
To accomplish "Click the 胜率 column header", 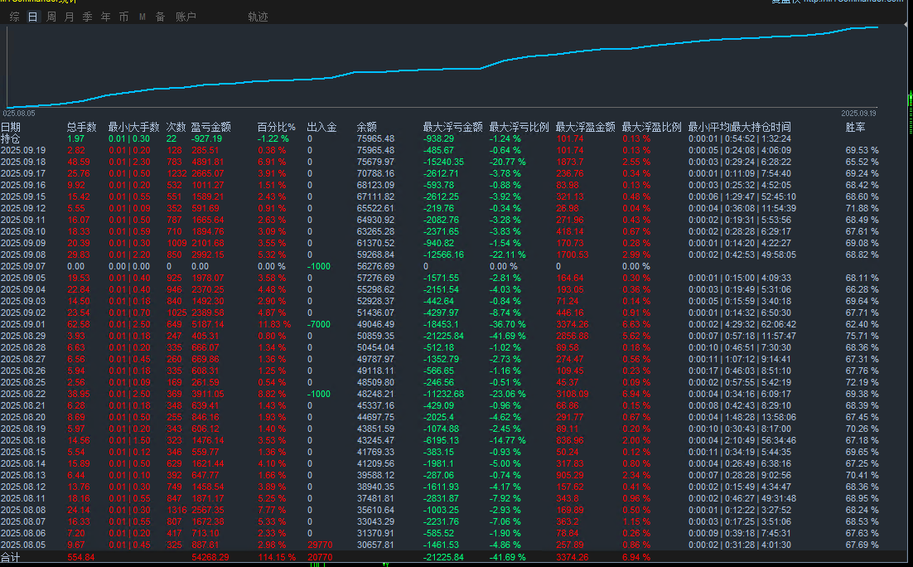I will (856, 127).
